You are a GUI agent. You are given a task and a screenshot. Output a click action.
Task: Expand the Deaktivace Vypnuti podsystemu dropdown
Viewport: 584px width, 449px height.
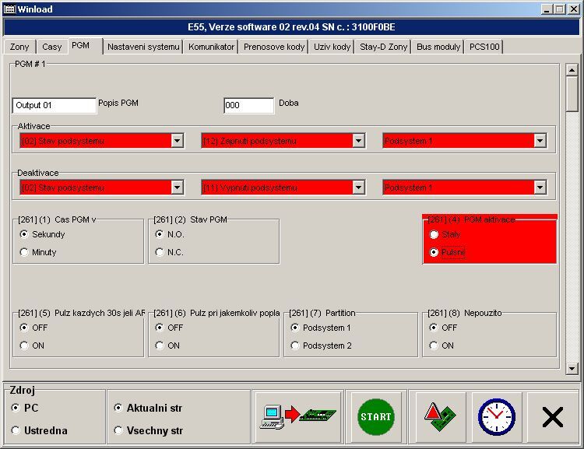358,188
